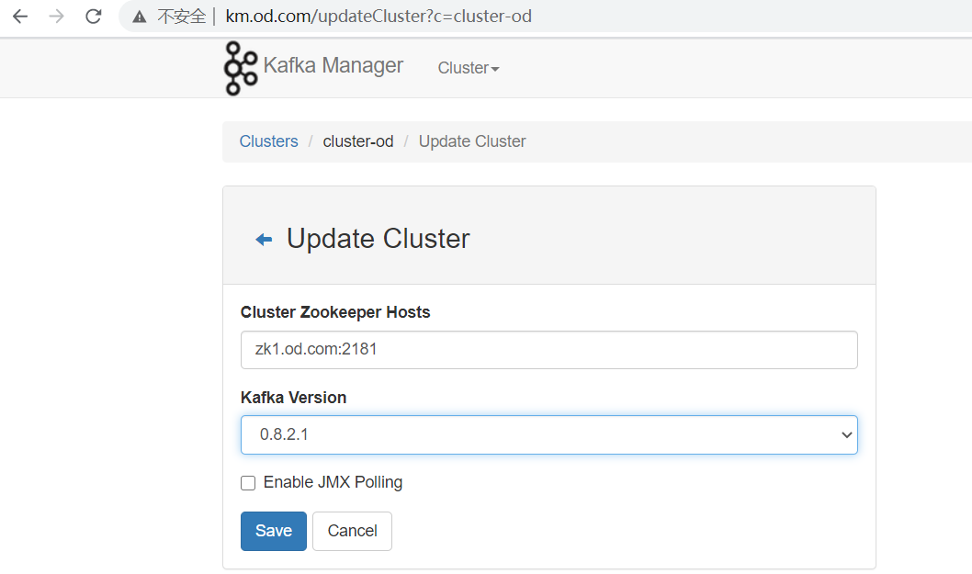Viewport: 972px width, 574px height.
Task: Click the browser address bar URL
Action: coord(379,17)
